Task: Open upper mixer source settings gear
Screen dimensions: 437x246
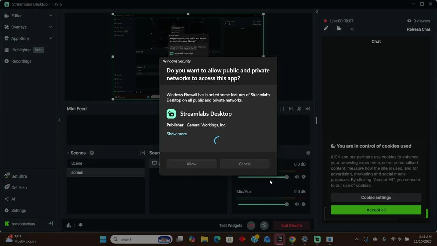Action: point(304,177)
